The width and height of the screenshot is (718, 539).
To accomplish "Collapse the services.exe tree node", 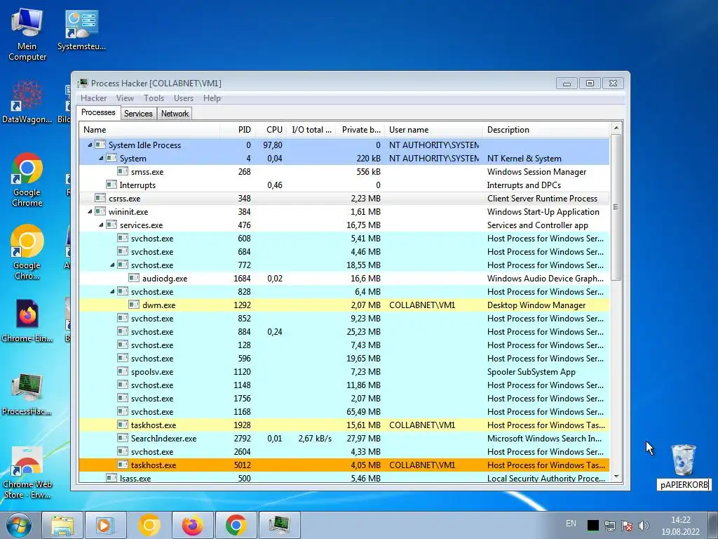I will pyautogui.click(x=101, y=225).
